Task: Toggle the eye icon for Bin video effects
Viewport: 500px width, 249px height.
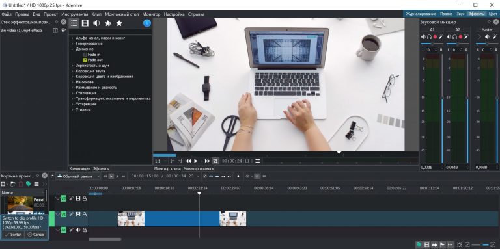Action: coord(63,31)
